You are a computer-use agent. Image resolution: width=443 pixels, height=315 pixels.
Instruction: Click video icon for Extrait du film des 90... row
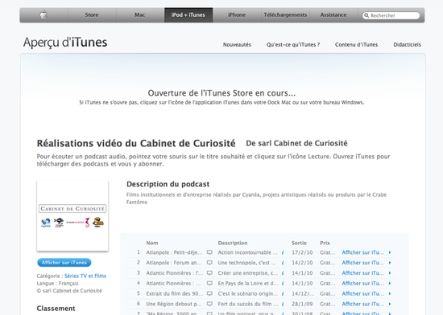(209, 293)
